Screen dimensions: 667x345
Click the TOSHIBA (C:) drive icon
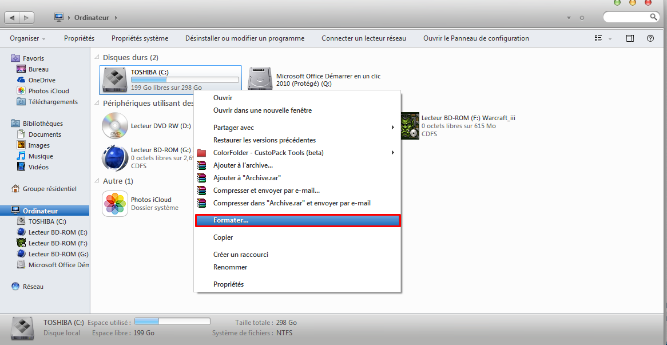(115, 80)
